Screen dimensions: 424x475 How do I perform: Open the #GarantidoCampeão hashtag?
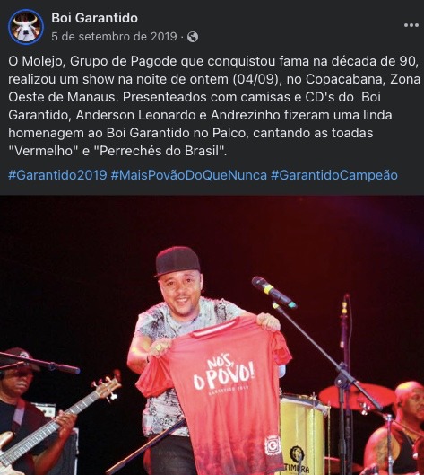[334, 175]
